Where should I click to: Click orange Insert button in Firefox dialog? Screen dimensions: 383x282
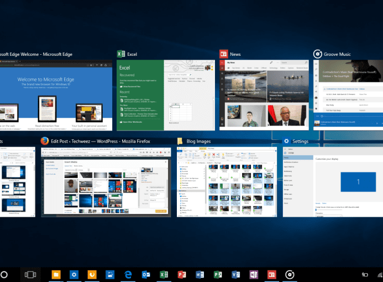pos(161,211)
